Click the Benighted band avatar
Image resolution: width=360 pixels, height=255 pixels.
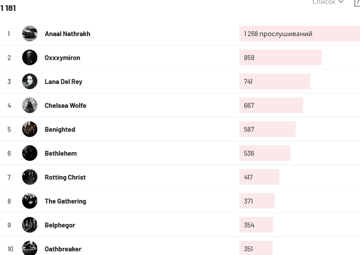30,129
